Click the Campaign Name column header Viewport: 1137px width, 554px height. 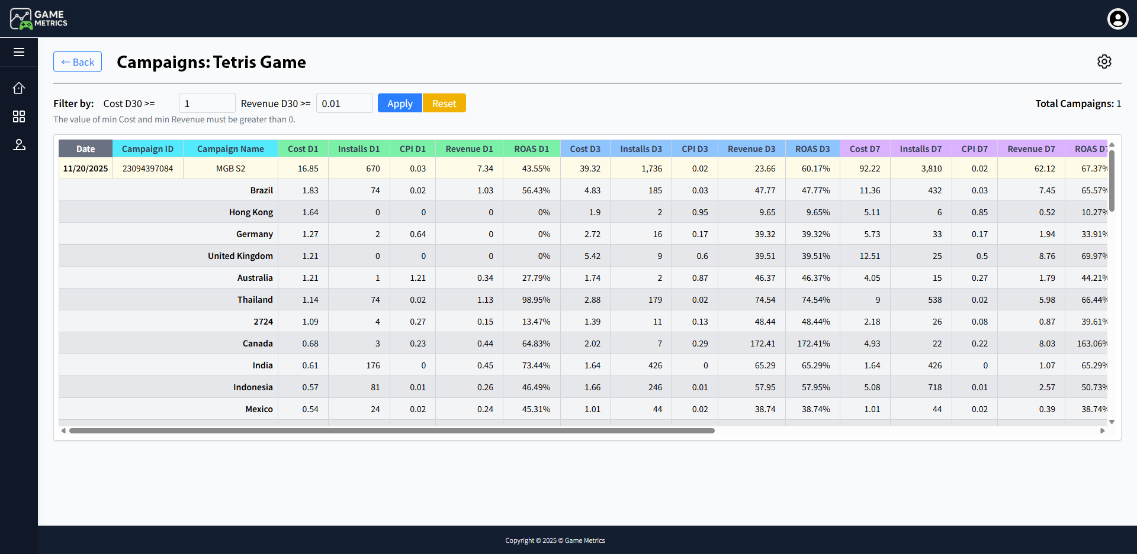click(x=230, y=149)
